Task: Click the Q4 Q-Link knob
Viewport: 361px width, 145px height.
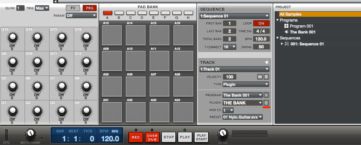Action: [x=86, y=111]
